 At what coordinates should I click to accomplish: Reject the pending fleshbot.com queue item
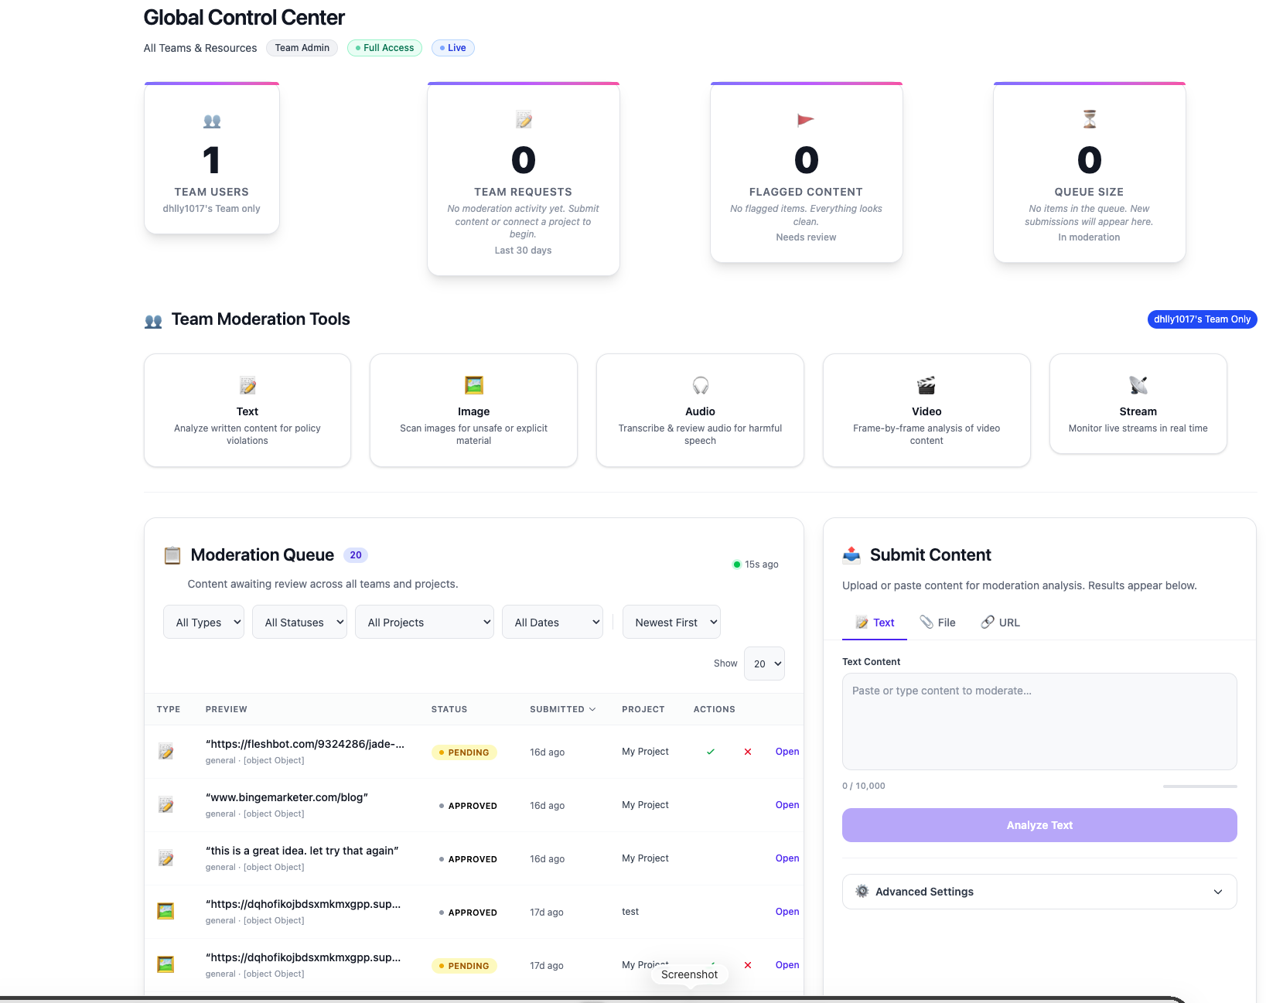(x=747, y=751)
